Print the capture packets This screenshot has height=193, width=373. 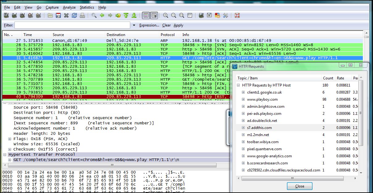[x=82, y=15]
